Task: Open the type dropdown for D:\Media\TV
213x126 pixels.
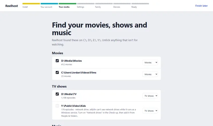Action: (150, 96)
